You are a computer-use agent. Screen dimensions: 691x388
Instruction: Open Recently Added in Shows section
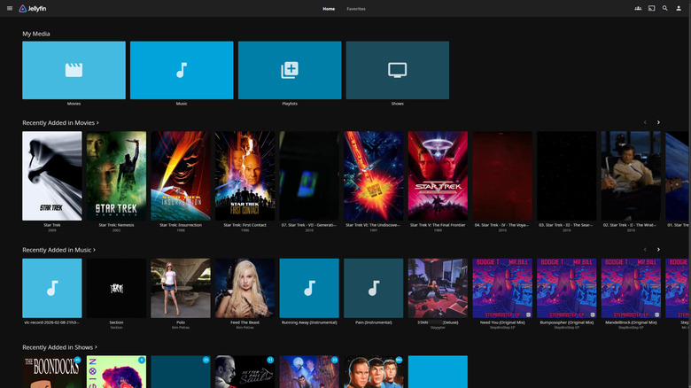point(60,347)
